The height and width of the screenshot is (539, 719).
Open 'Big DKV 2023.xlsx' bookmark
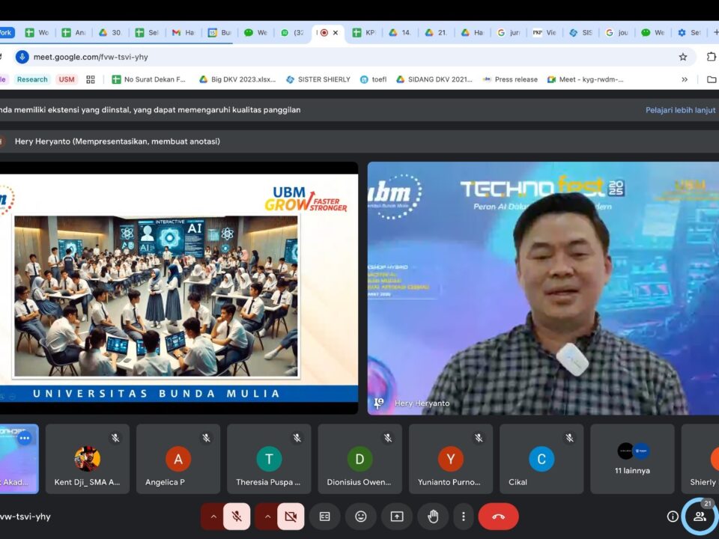237,79
